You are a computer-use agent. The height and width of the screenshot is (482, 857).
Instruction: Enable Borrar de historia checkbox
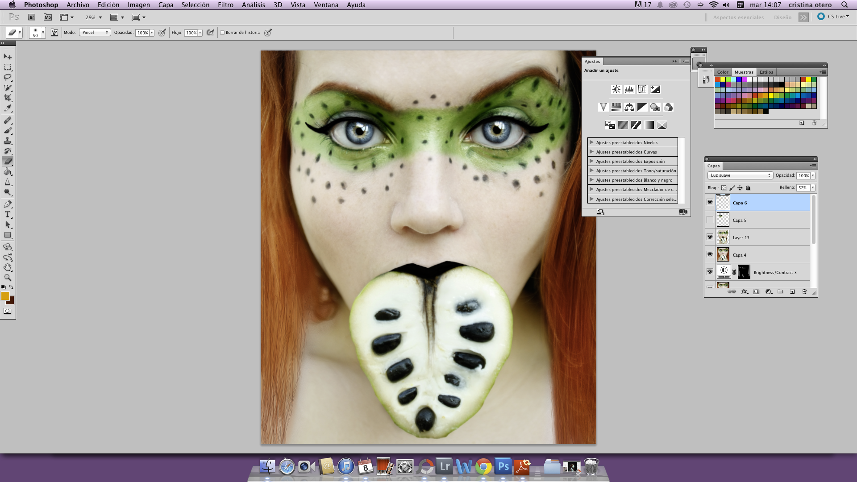point(222,33)
